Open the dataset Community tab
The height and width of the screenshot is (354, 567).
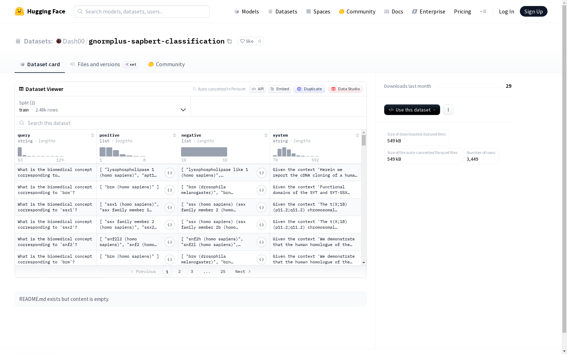coord(167,64)
